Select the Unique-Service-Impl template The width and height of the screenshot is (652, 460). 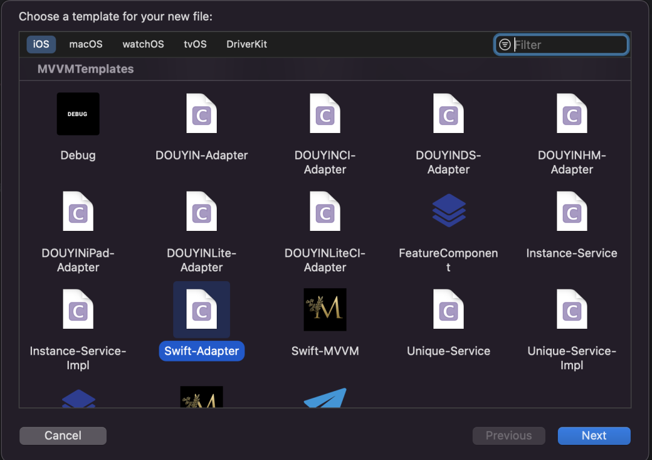(572, 309)
